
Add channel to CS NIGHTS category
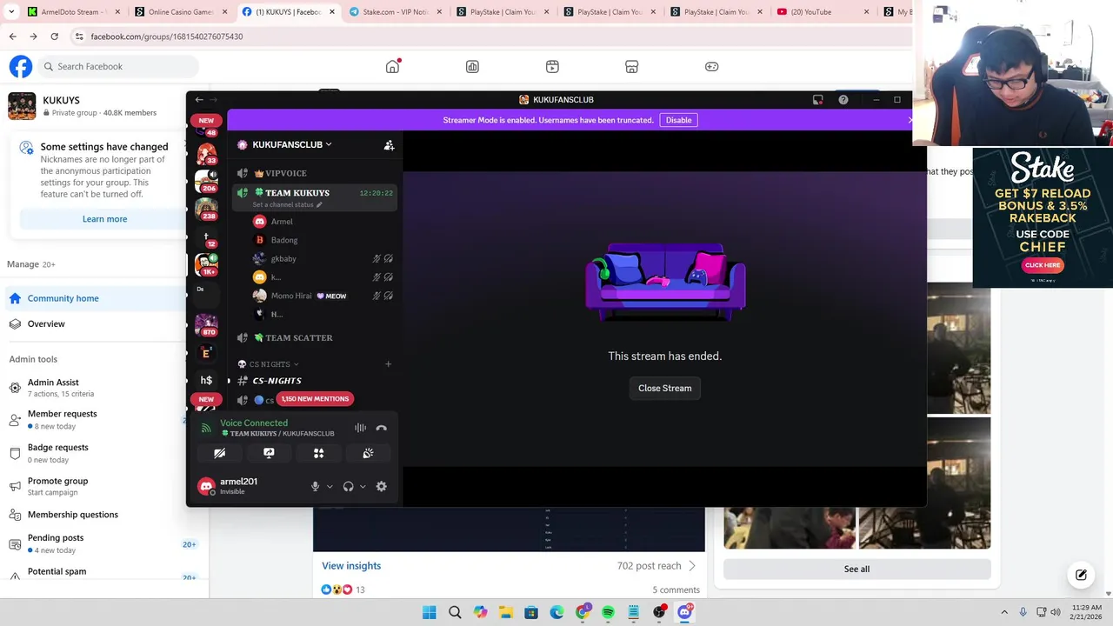[388, 364]
